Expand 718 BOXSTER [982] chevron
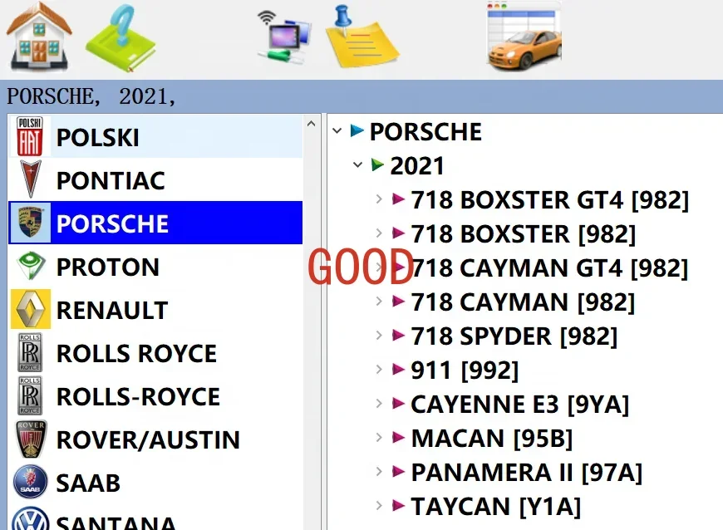Viewport: 723px width, 530px height. coord(379,233)
